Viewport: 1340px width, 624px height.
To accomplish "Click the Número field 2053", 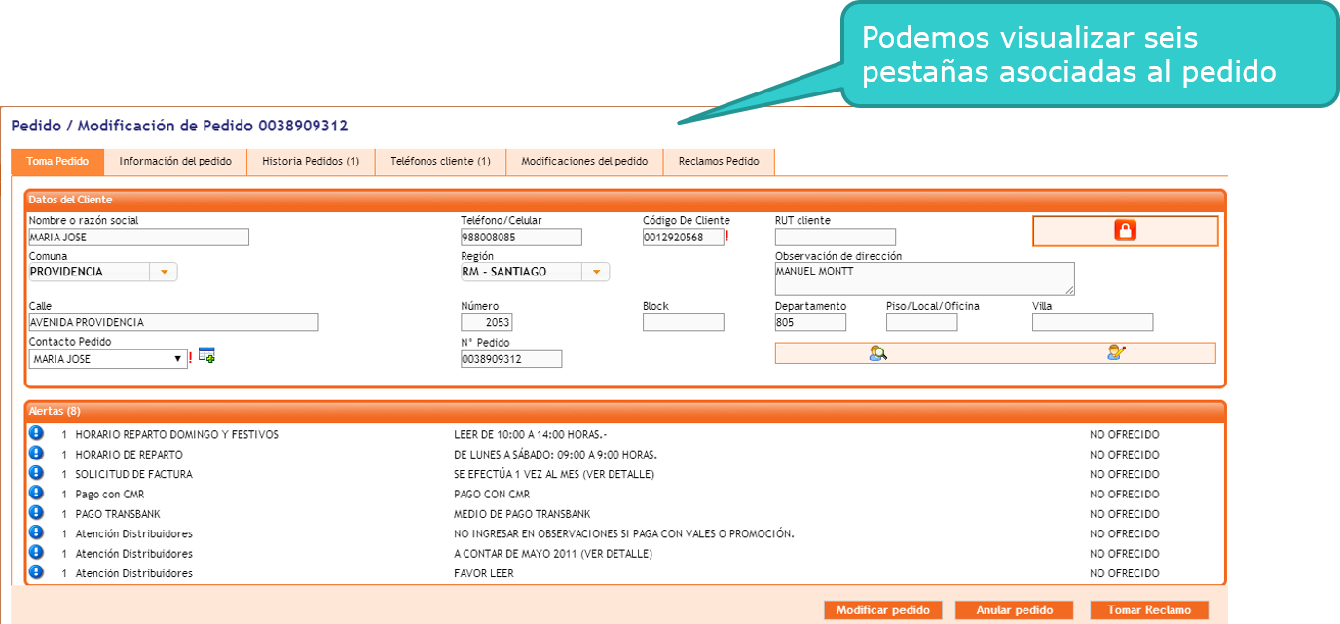I will click(x=487, y=323).
